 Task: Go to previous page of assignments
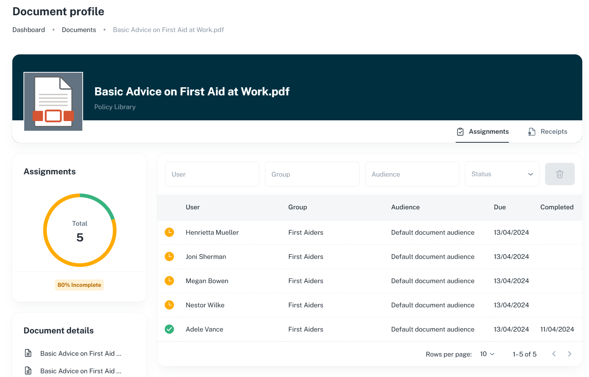554,354
